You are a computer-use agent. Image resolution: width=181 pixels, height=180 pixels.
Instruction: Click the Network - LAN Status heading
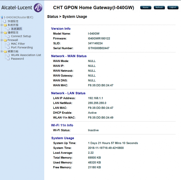(x=68, y=93)
